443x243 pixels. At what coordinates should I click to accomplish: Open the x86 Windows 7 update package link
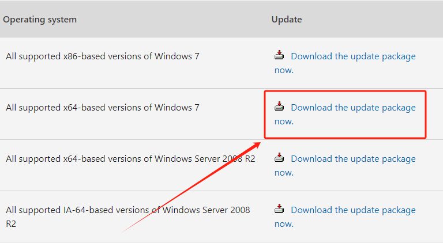pos(353,56)
